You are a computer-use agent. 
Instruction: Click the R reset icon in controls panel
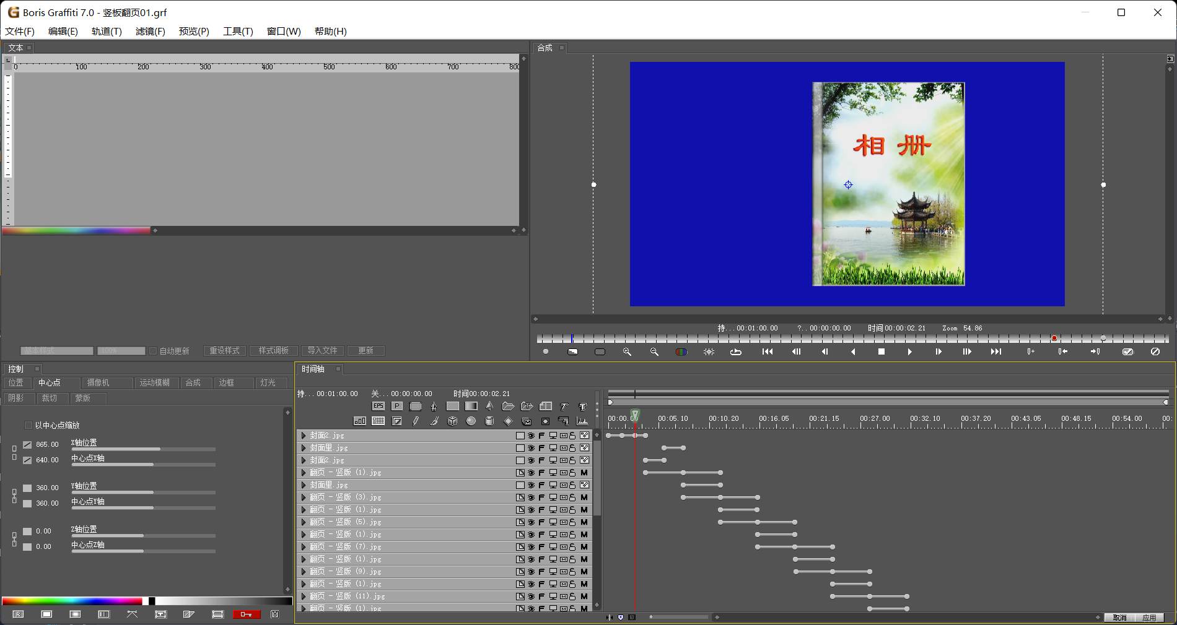click(x=18, y=614)
